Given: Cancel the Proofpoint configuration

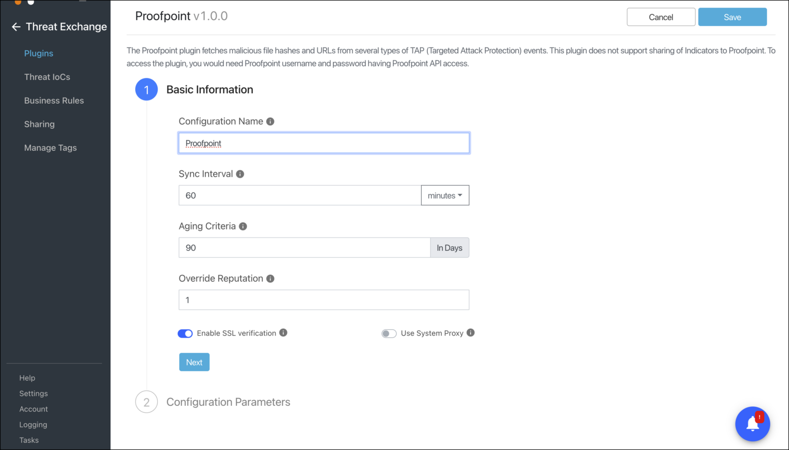Looking at the screenshot, I should pos(661,16).
